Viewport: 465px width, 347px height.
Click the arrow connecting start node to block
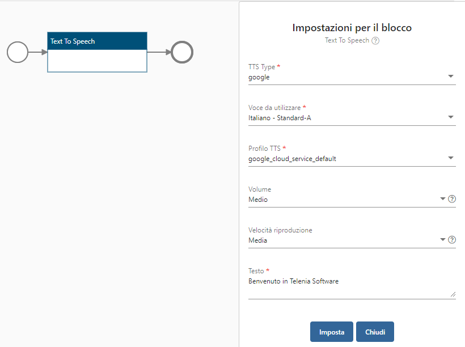[38, 52]
